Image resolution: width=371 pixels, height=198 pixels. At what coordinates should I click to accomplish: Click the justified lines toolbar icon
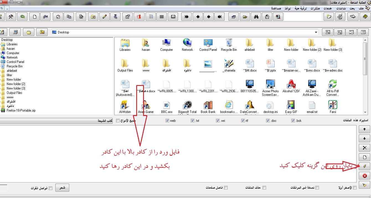click(161, 17)
